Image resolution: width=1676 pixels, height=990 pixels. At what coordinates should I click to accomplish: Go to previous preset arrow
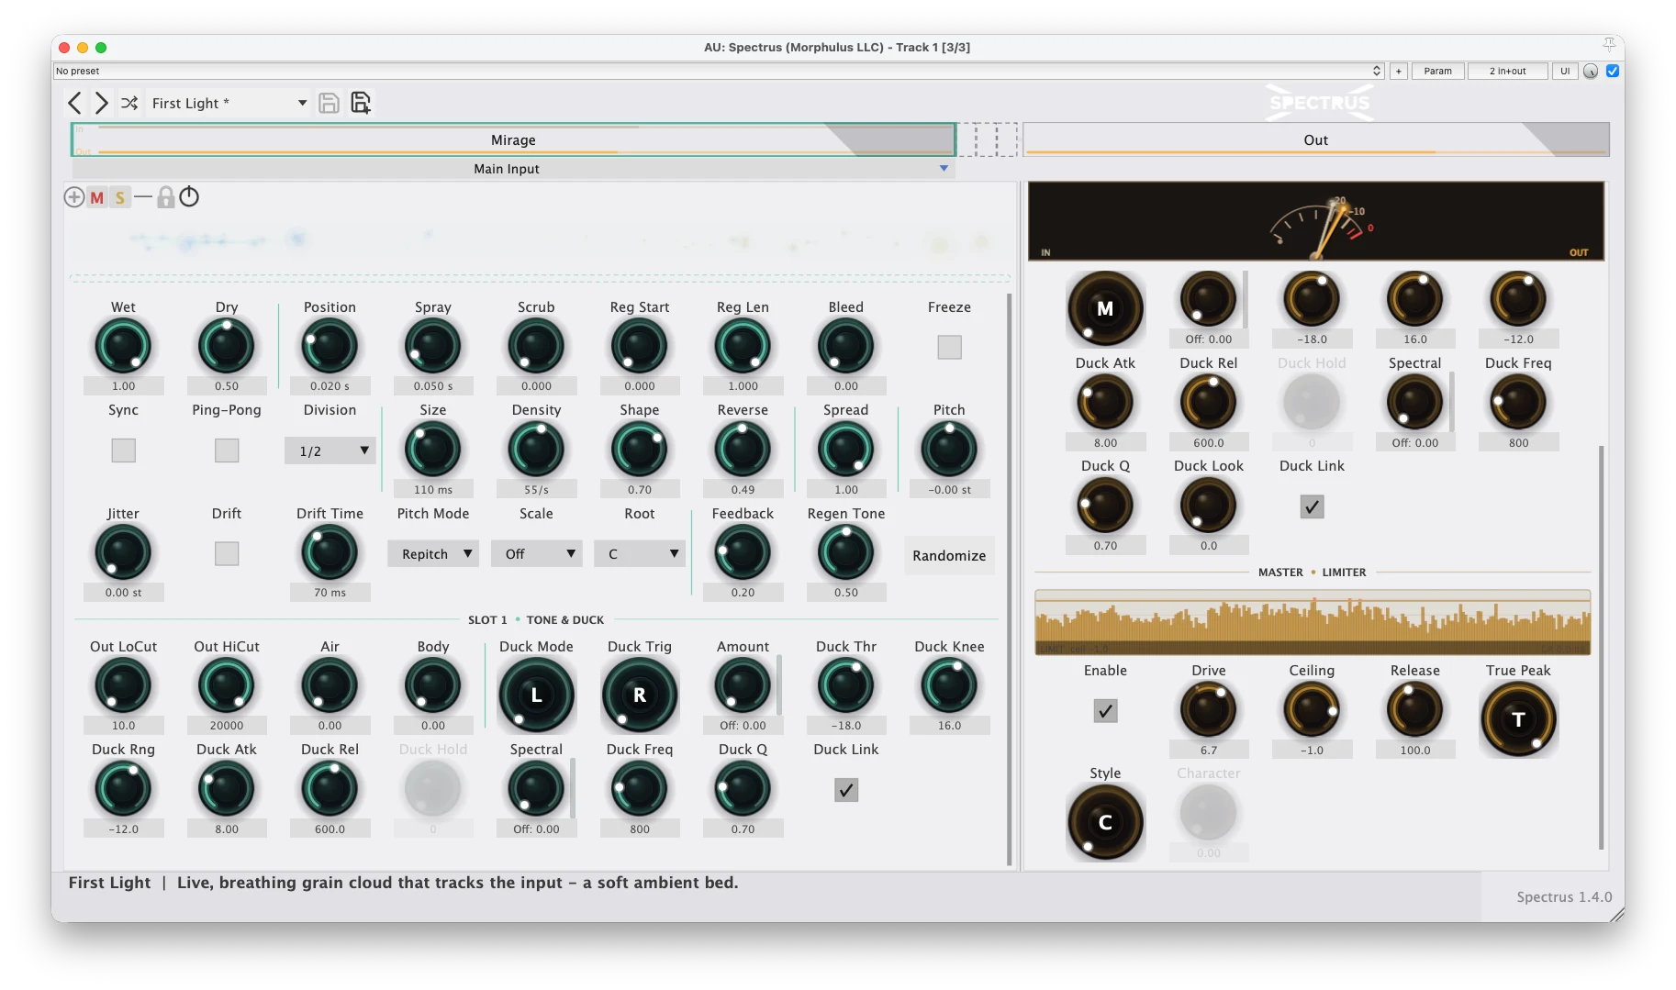75,103
